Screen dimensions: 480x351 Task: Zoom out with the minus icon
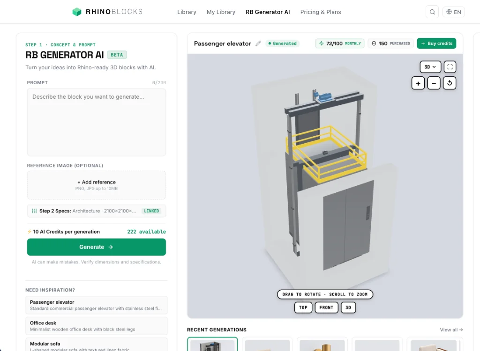point(434,83)
